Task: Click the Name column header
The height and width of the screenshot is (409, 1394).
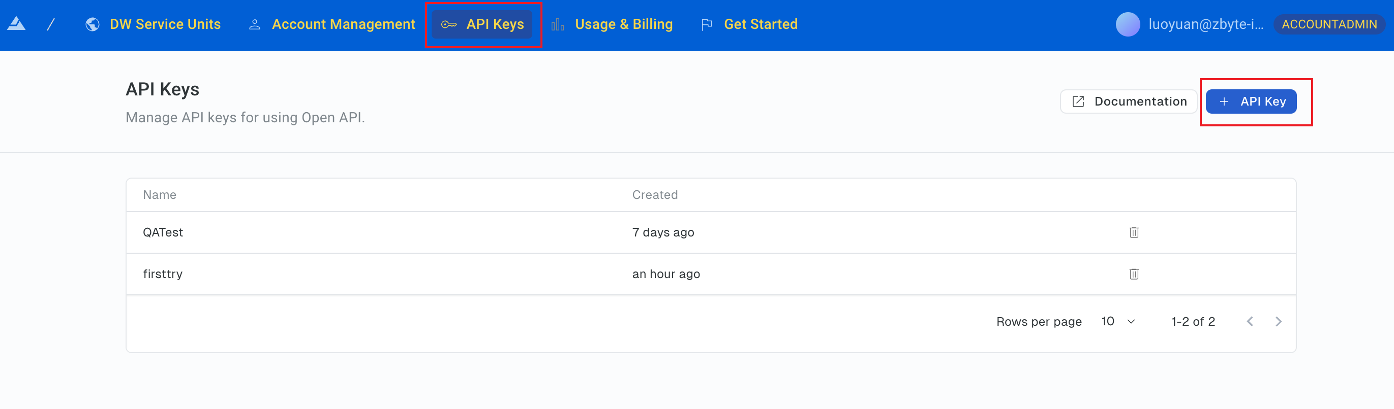Action: 160,194
